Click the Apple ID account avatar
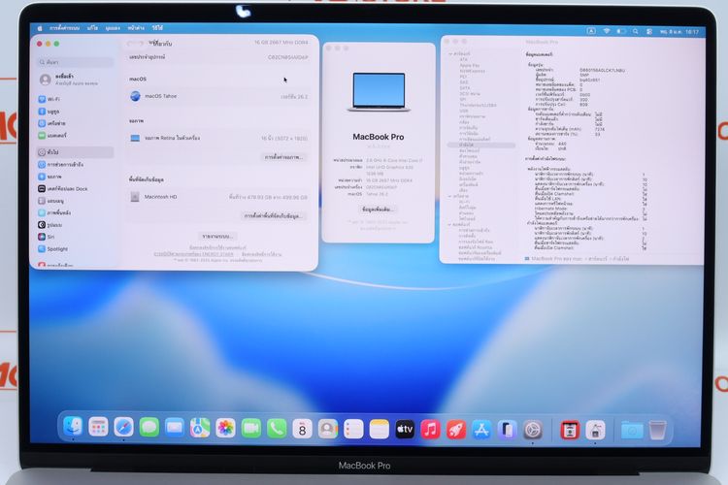Screen dimensions: 728x485 pos(45,80)
